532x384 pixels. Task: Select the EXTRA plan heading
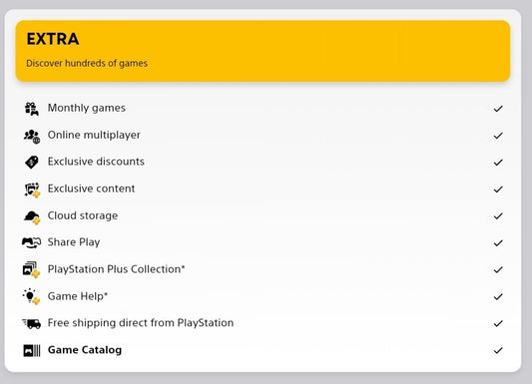(53, 39)
